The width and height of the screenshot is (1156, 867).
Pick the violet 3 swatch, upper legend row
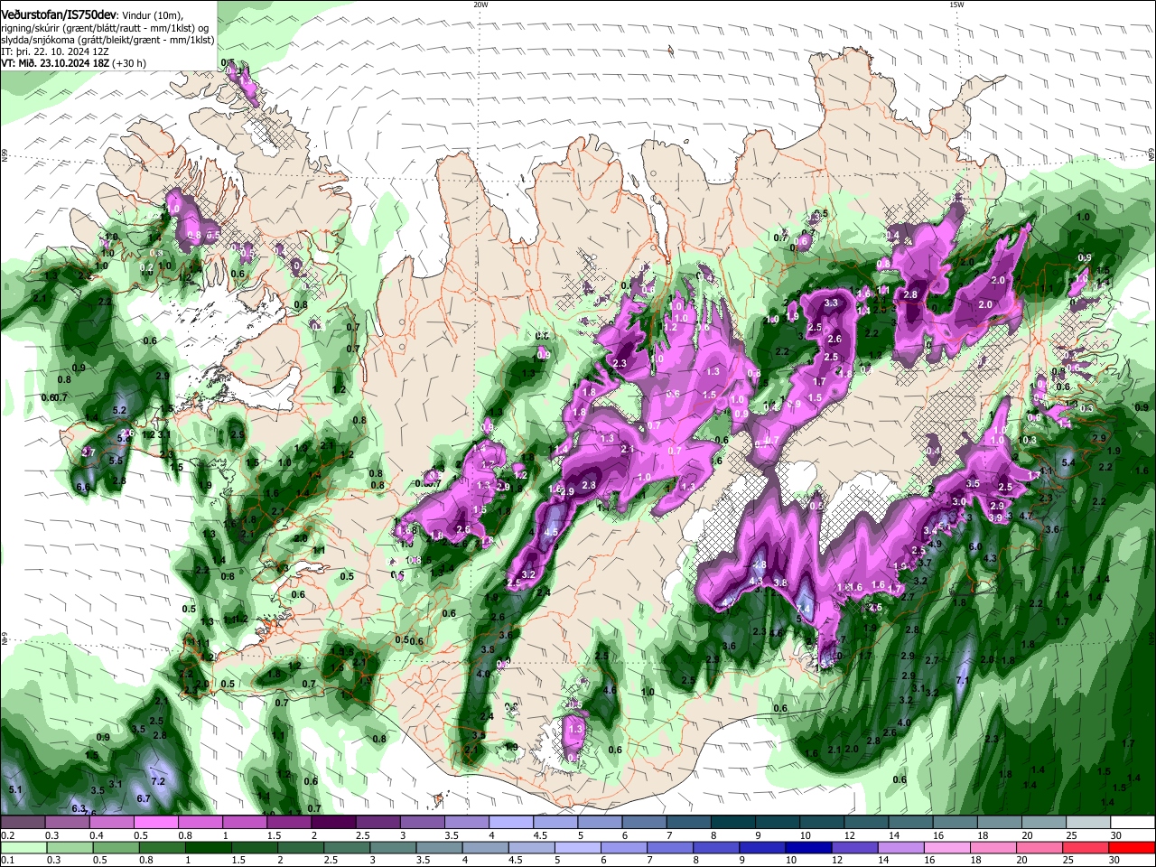click(422, 822)
